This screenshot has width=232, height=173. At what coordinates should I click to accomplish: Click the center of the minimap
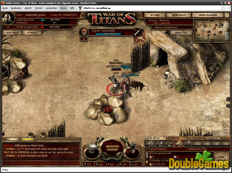(x=212, y=30)
